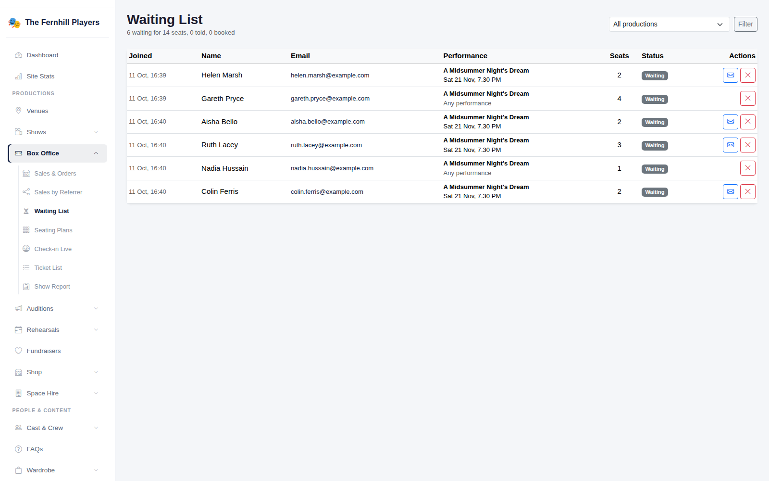Screen dimensions: 769x481
Task: Click Gareth Pryce's name
Action: coord(223,99)
